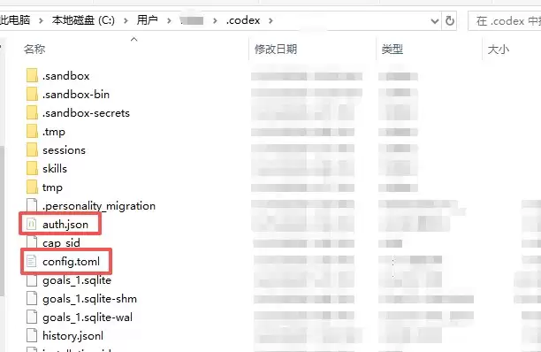Sort files by 名称 column
This screenshot has width=541, height=352.
tap(34, 49)
